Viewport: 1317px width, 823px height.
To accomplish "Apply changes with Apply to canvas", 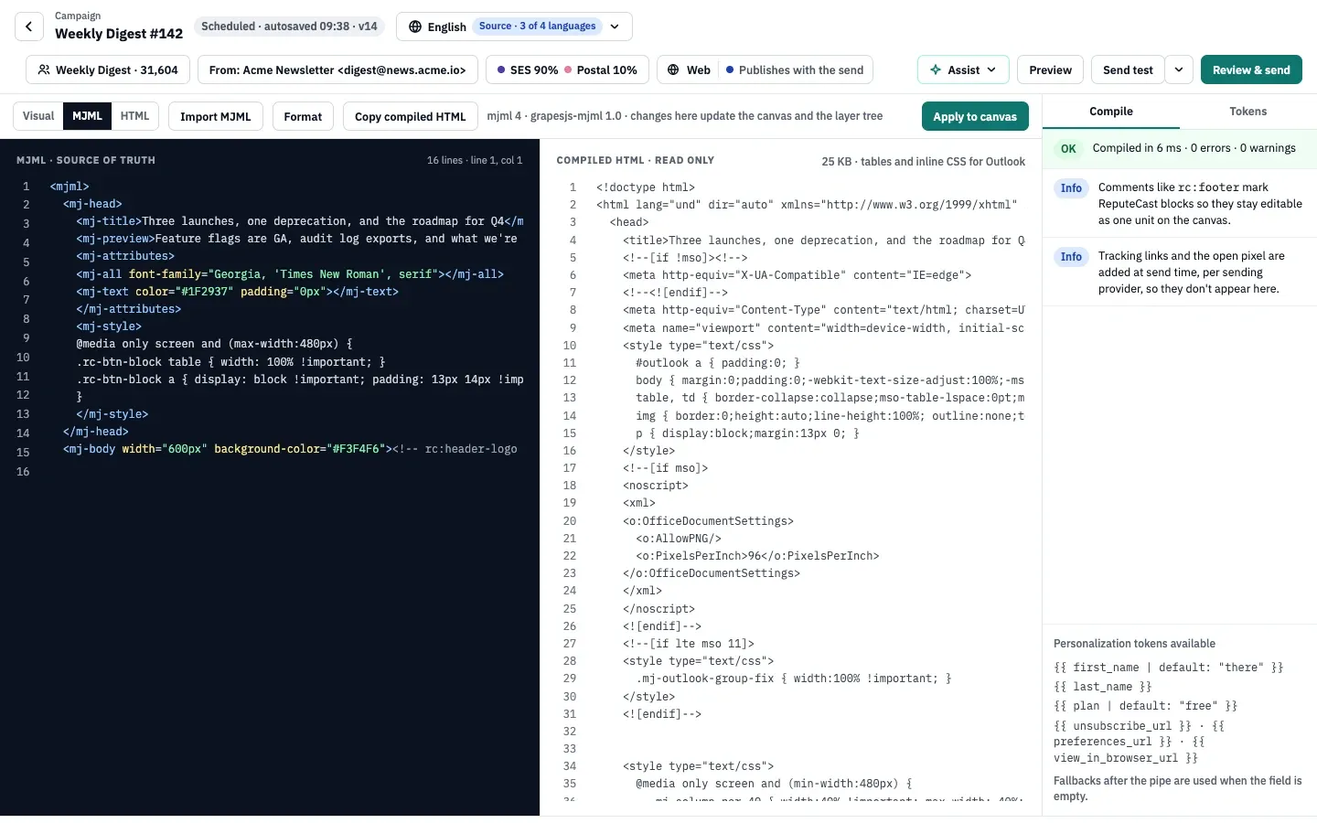I will (975, 116).
